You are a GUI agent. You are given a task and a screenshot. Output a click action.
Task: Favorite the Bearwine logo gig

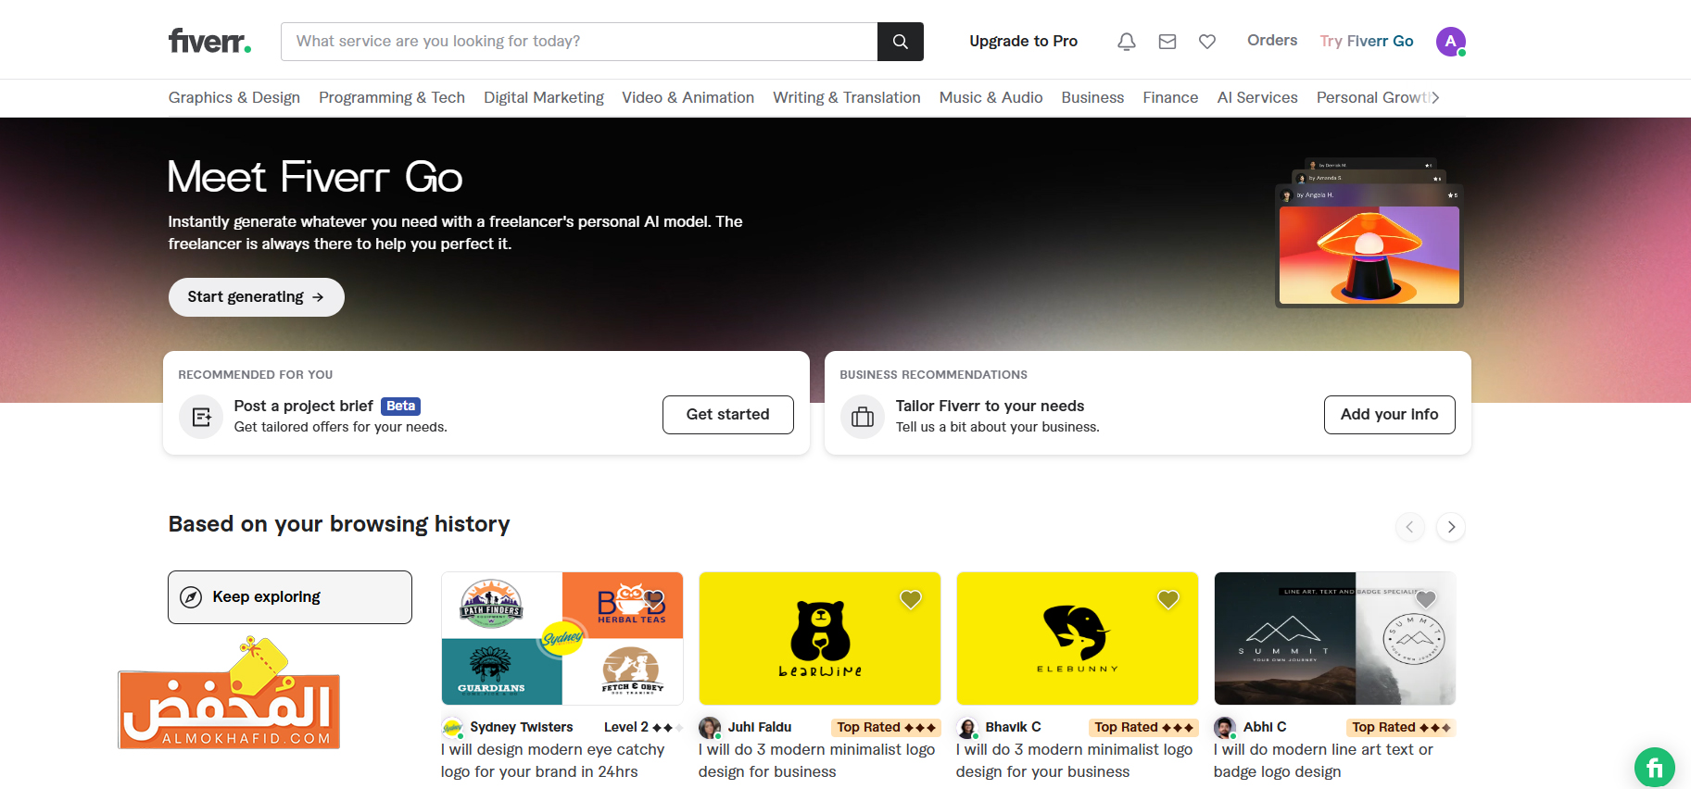point(911,599)
